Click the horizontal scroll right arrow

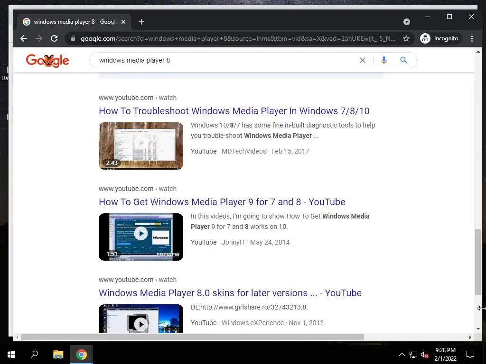pos(470,337)
